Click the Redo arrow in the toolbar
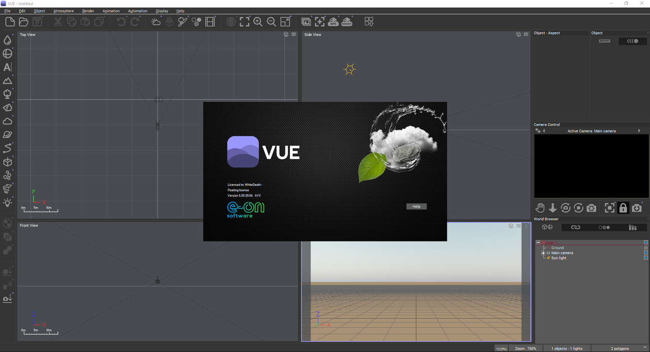The height and width of the screenshot is (352, 650). (x=135, y=21)
